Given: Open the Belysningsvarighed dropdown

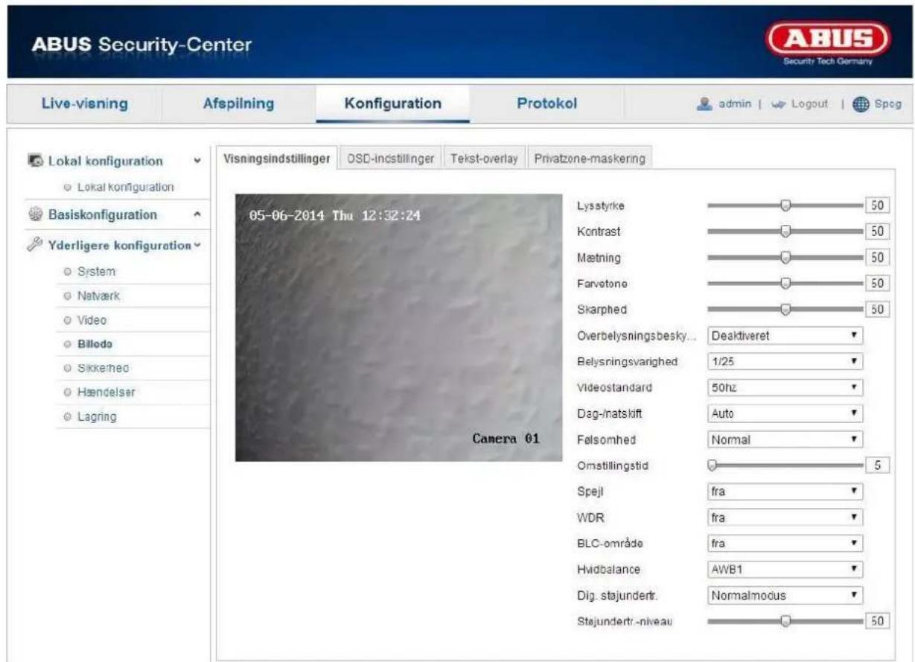Looking at the screenshot, I should click(x=784, y=362).
